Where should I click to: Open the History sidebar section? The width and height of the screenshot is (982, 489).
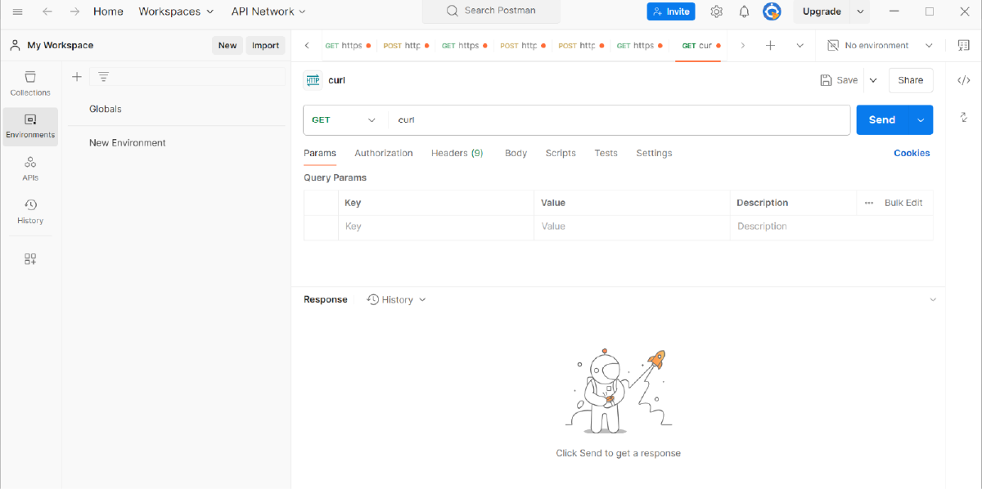pyautogui.click(x=30, y=212)
